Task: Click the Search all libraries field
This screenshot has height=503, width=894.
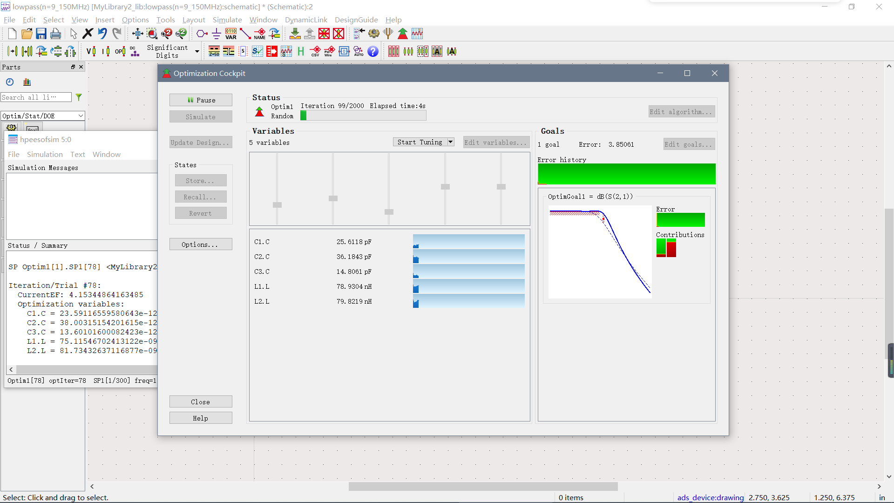Action: (36, 97)
